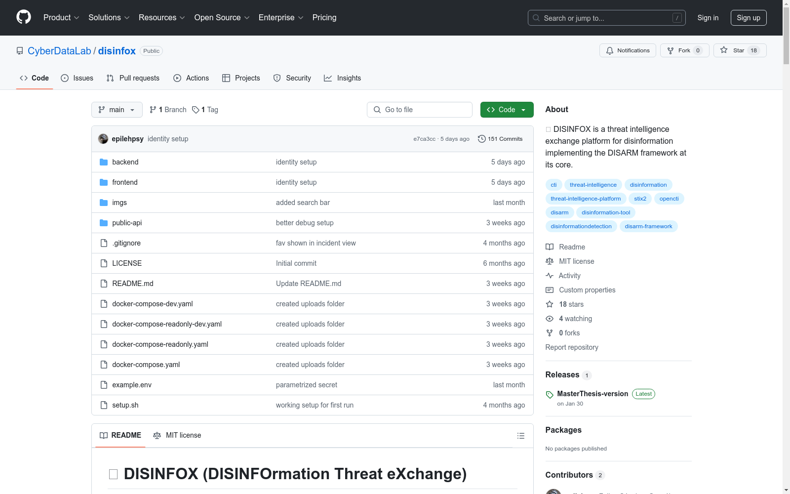Open the example.env file
This screenshot has width=790, height=494.
click(x=132, y=385)
